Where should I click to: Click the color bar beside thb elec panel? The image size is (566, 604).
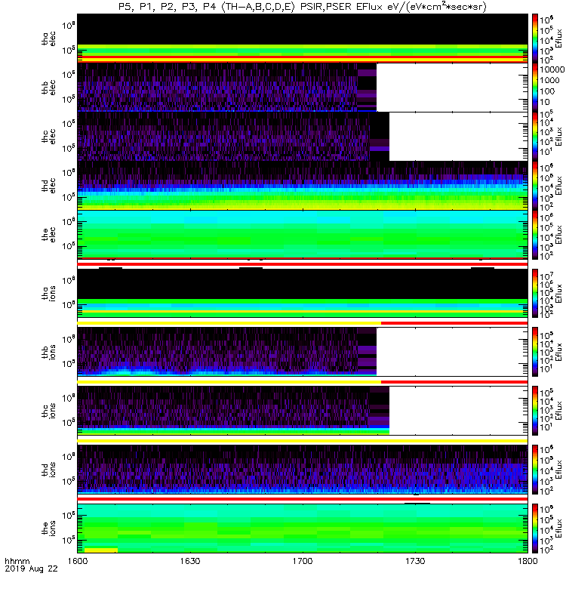tap(535, 88)
